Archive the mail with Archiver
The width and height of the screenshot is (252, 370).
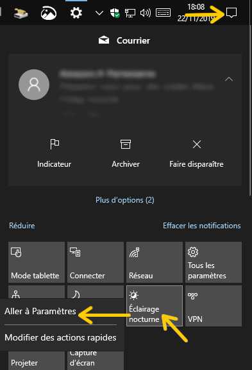[126, 153]
